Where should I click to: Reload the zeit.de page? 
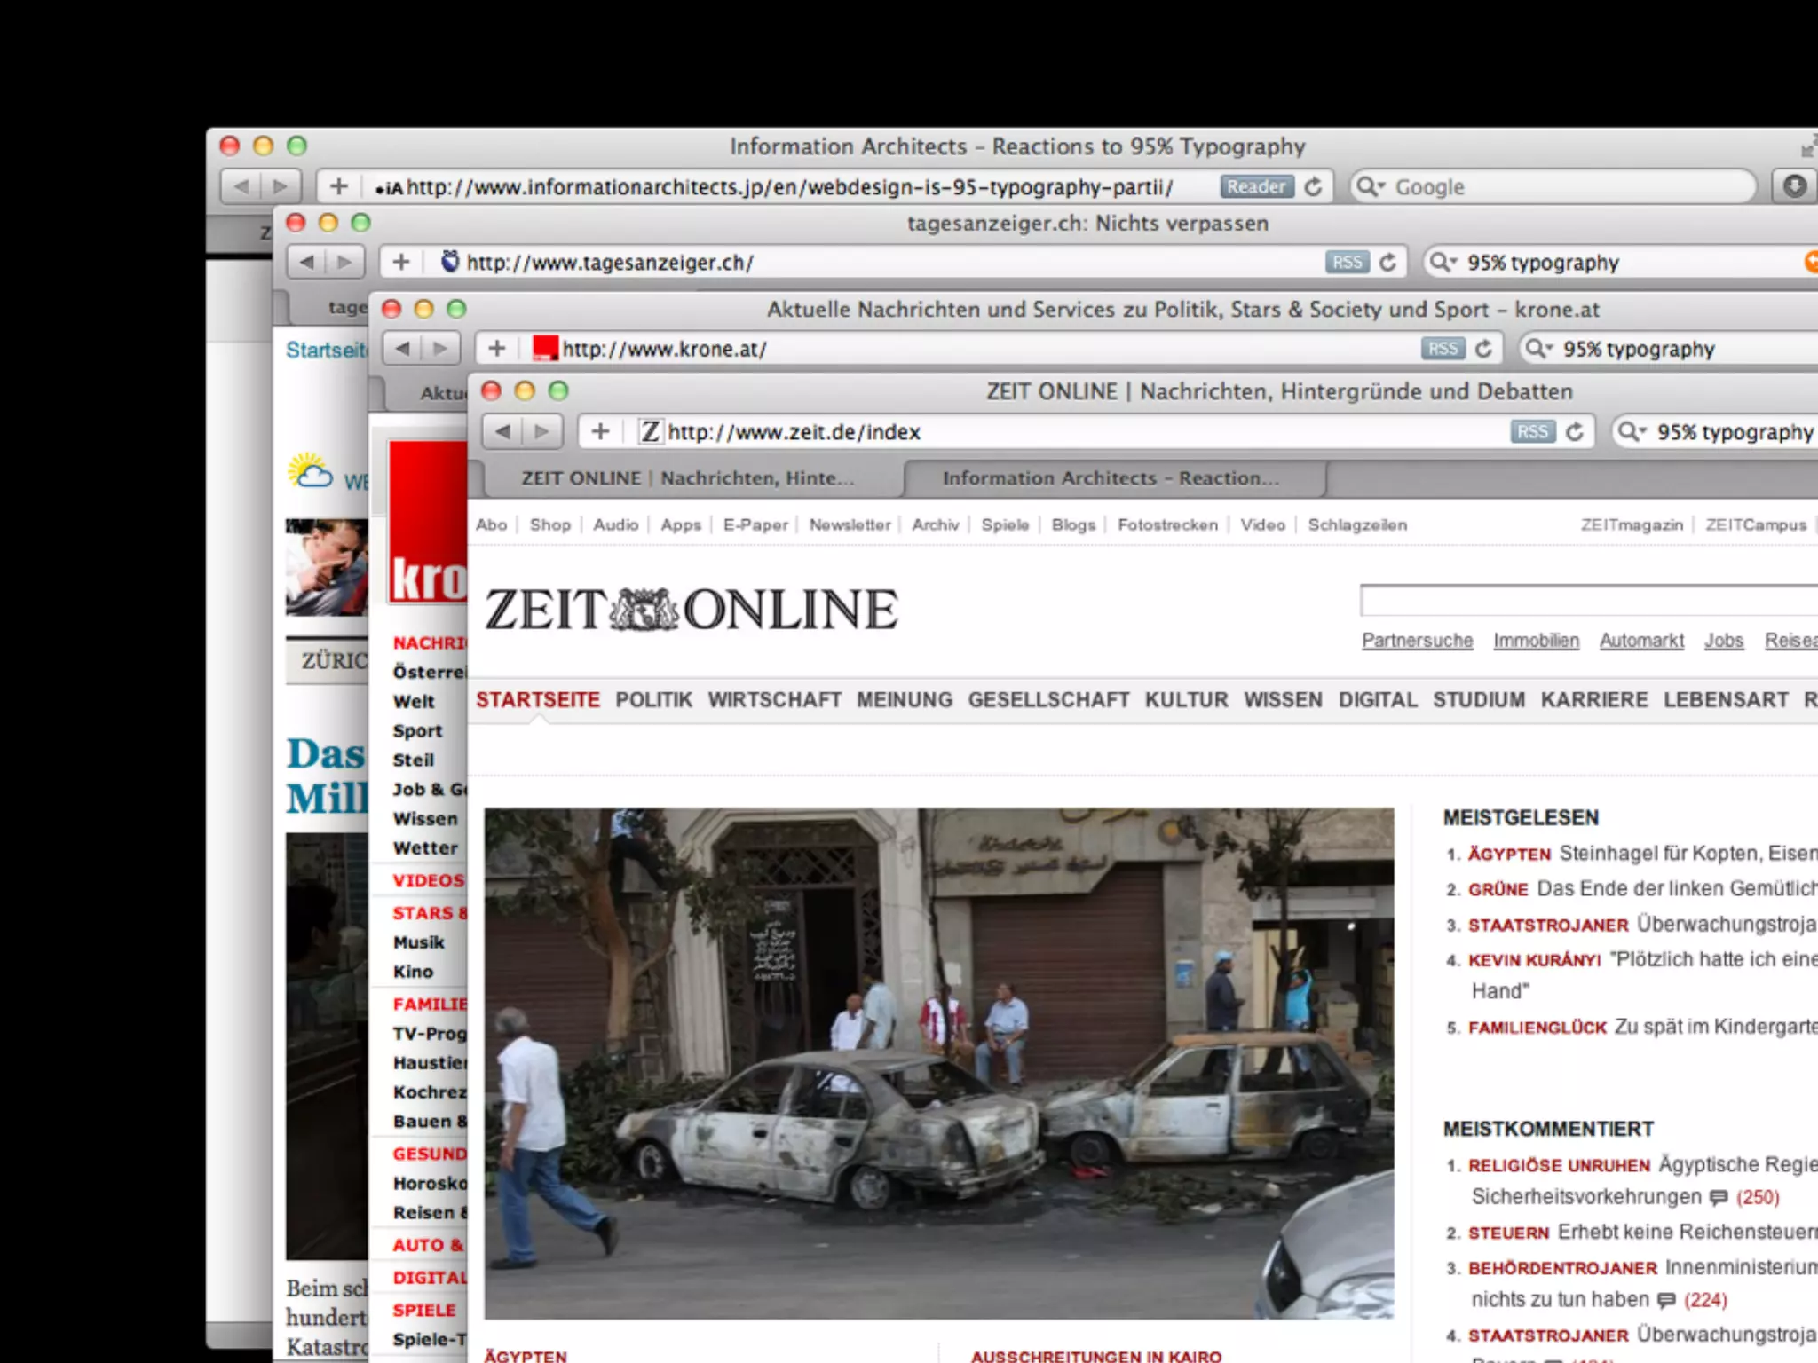1575,432
